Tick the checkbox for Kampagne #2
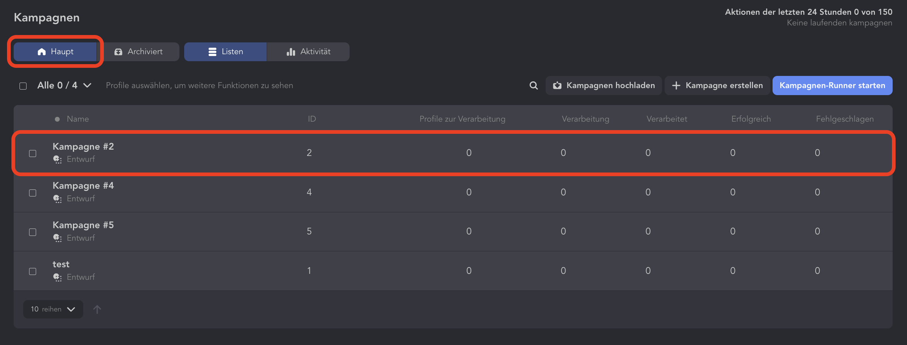Image resolution: width=907 pixels, height=345 pixels. pyautogui.click(x=33, y=153)
